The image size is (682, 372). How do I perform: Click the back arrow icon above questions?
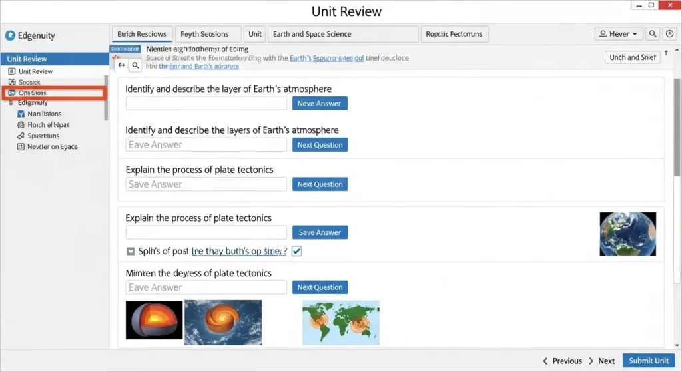tap(121, 65)
